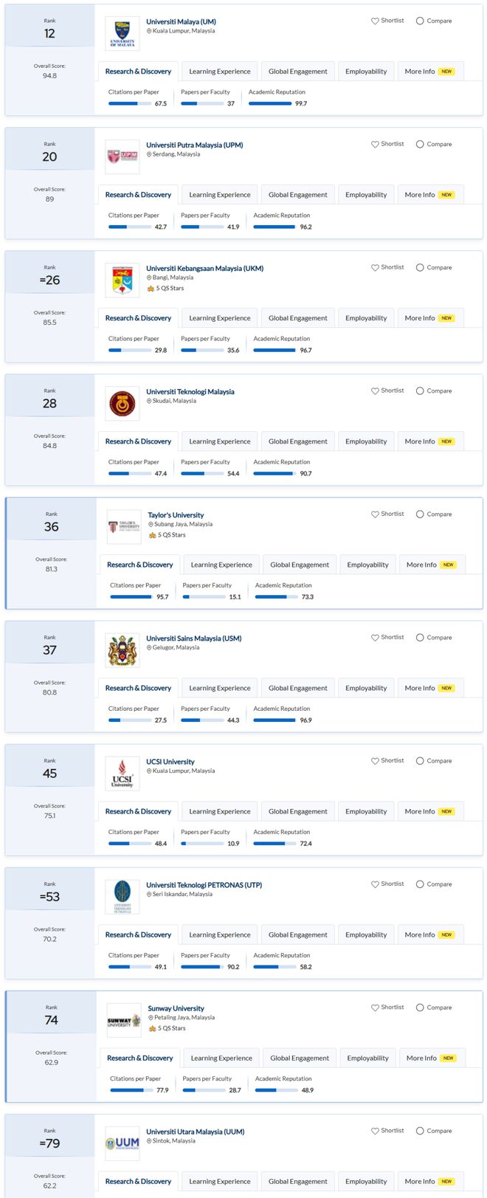Expand More Info for Sunway University
The width and height of the screenshot is (487, 1198).
(431, 1058)
